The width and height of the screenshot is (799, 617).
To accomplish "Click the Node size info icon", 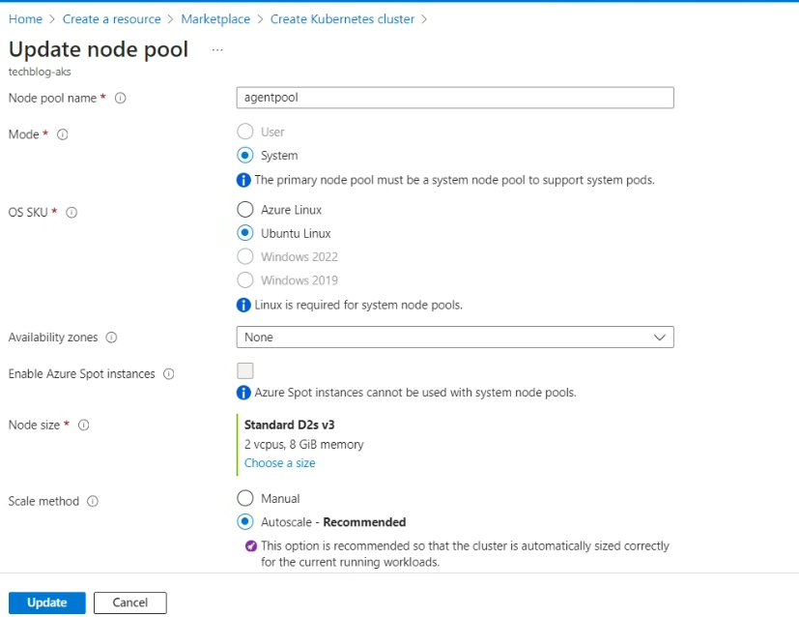I will [x=83, y=425].
